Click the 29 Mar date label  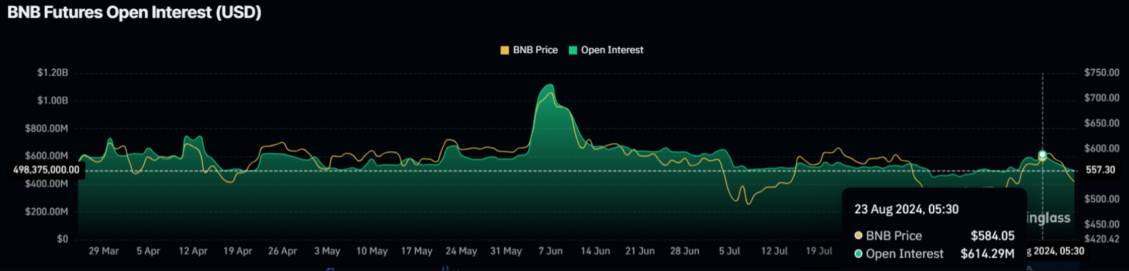104,251
